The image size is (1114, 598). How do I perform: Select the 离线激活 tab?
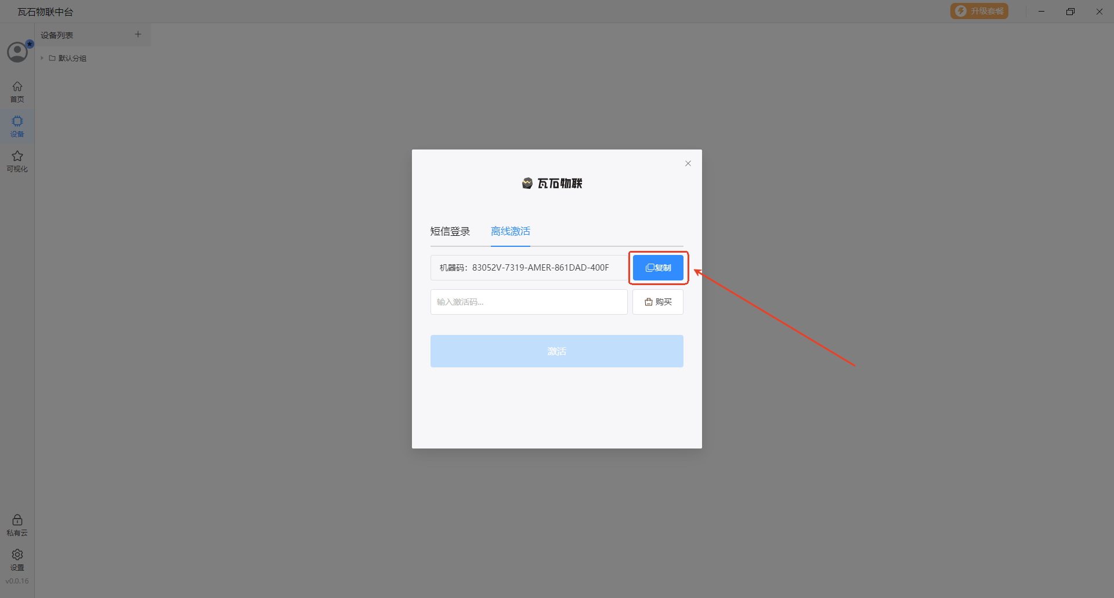tap(511, 231)
